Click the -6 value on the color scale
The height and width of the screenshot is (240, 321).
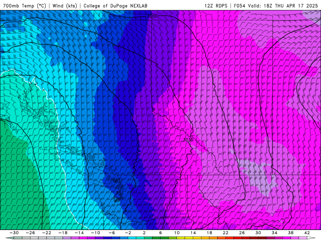click(x=112, y=233)
